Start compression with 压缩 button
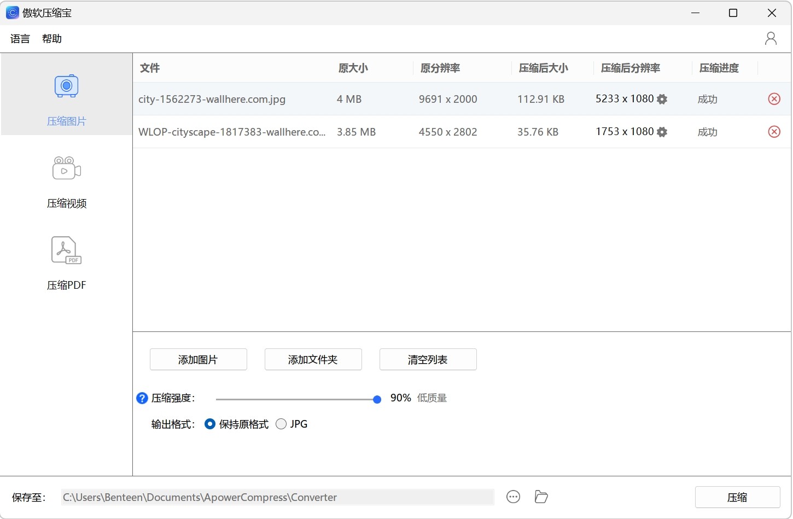 737,497
